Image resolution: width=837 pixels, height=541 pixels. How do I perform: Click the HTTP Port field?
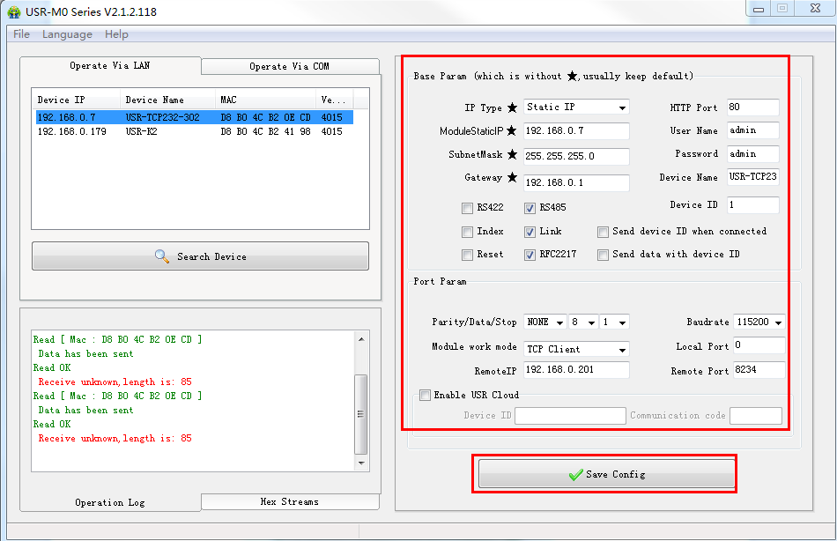(x=752, y=107)
